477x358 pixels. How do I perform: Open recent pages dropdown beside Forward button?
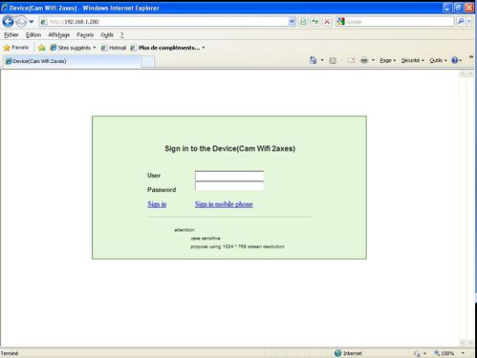click(x=32, y=22)
